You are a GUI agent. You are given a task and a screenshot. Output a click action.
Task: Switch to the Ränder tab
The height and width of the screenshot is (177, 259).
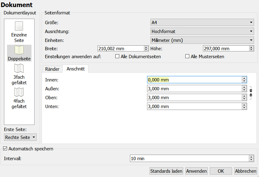(52, 69)
